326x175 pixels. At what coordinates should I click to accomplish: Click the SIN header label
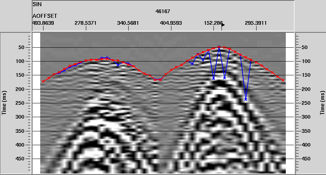(x=37, y=4)
